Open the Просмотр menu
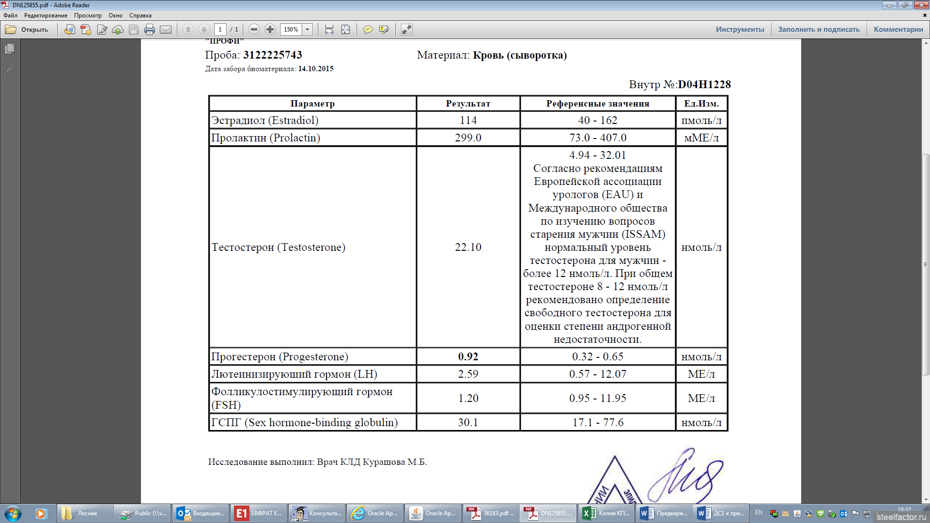Viewport: 930px width, 523px height. pyautogui.click(x=88, y=15)
